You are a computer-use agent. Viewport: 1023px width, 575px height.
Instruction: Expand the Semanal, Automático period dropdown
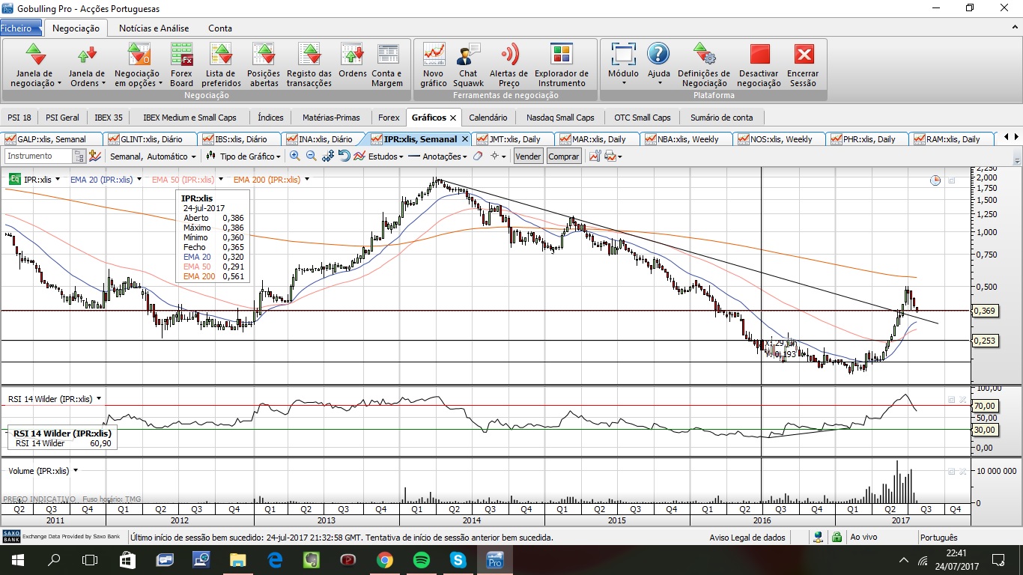(153, 156)
